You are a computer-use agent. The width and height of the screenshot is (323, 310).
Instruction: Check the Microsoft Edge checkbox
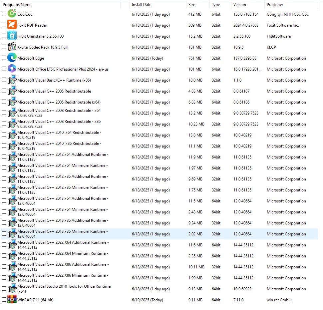4,58
